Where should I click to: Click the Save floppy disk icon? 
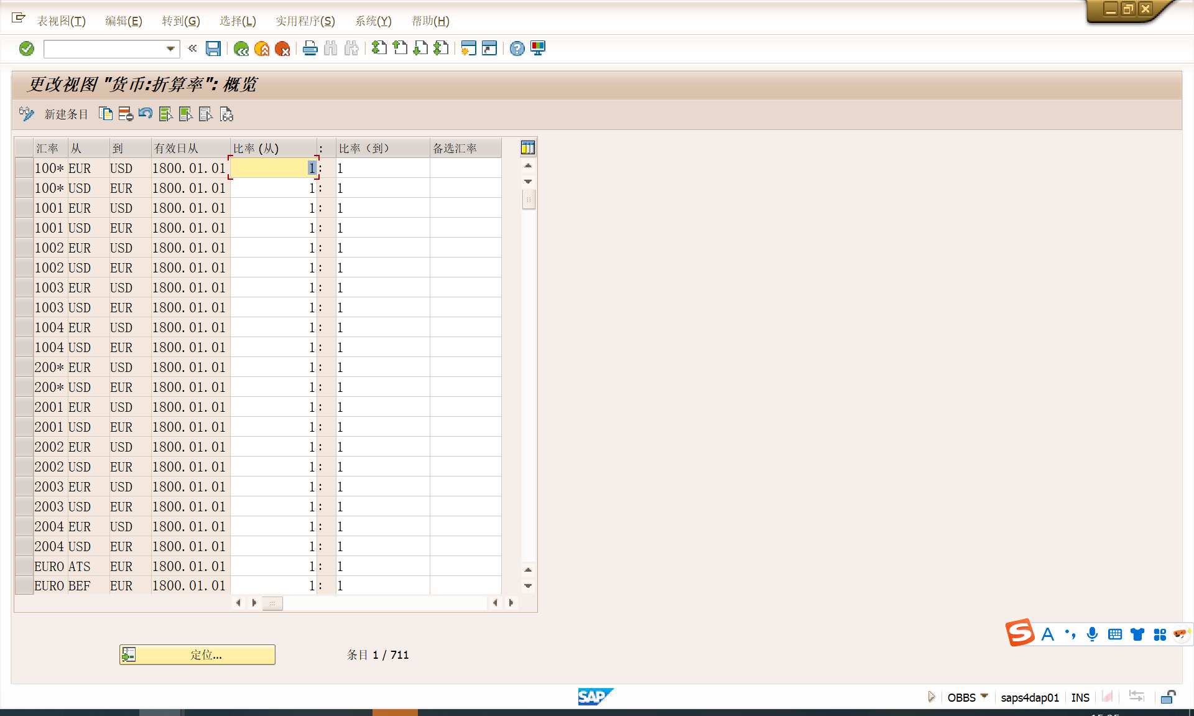click(x=213, y=49)
